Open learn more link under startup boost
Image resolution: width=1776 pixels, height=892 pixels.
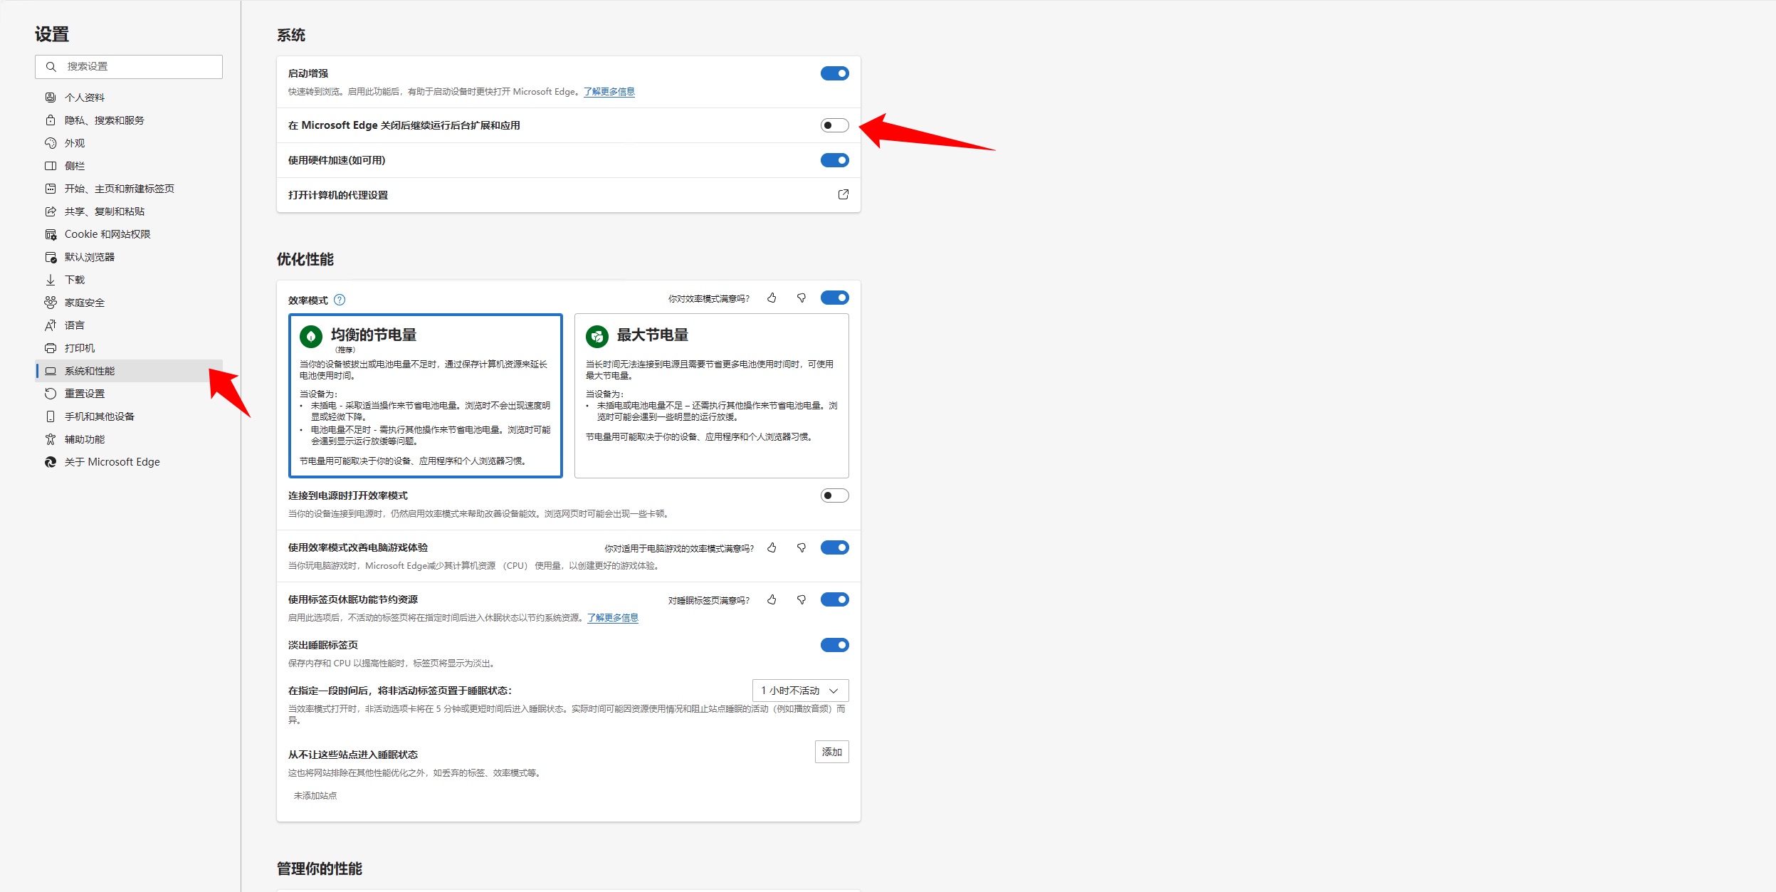609,92
